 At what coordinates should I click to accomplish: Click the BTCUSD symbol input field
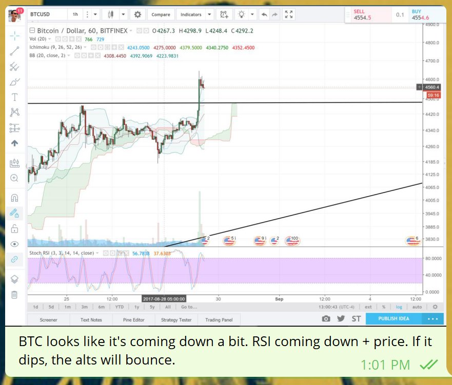tap(47, 14)
